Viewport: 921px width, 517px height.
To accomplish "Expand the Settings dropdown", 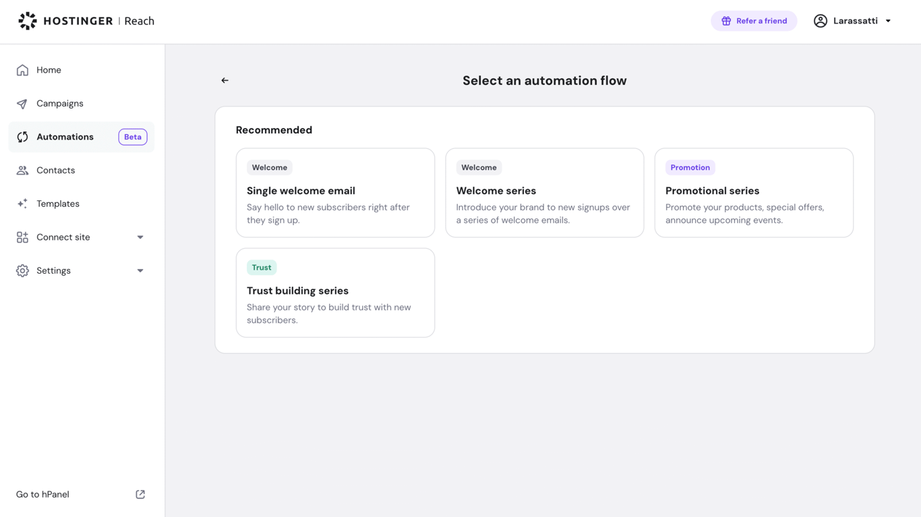I will 140,270.
